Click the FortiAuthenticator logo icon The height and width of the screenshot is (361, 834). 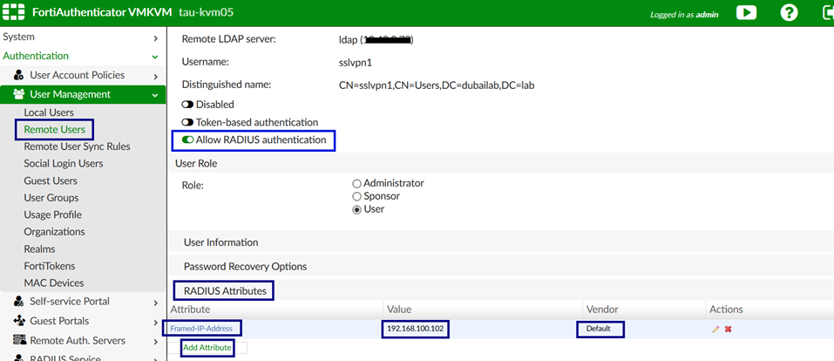[13, 13]
